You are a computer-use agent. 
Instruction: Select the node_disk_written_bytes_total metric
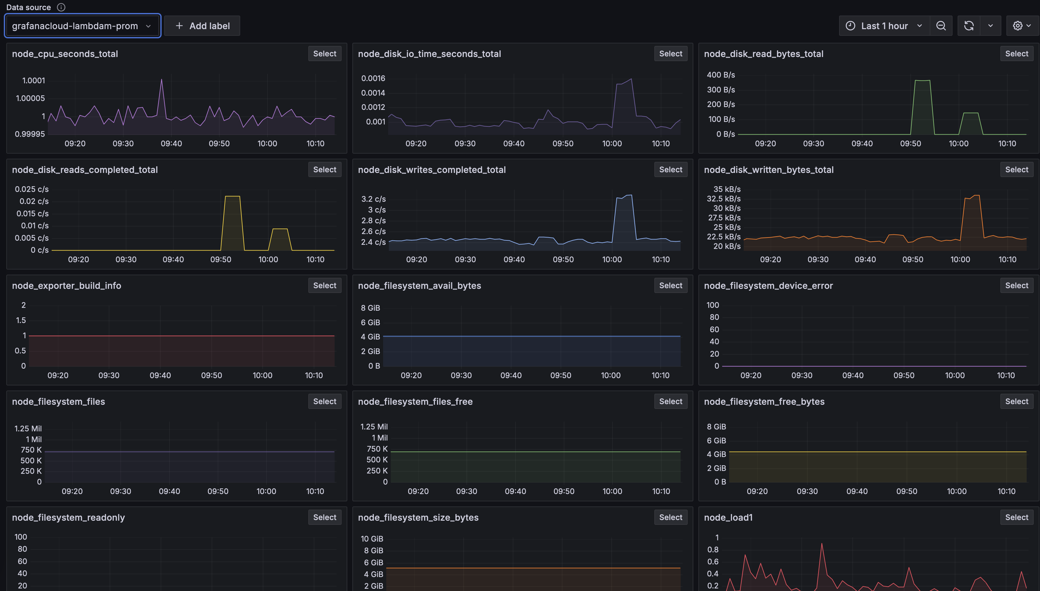click(1017, 170)
